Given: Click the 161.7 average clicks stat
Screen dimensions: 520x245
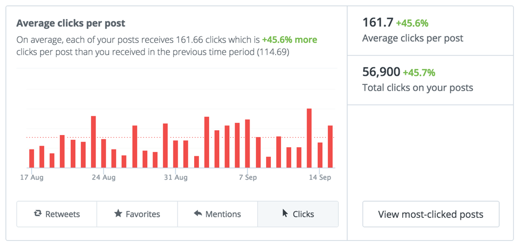Looking at the screenshot, I should click(378, 23).
